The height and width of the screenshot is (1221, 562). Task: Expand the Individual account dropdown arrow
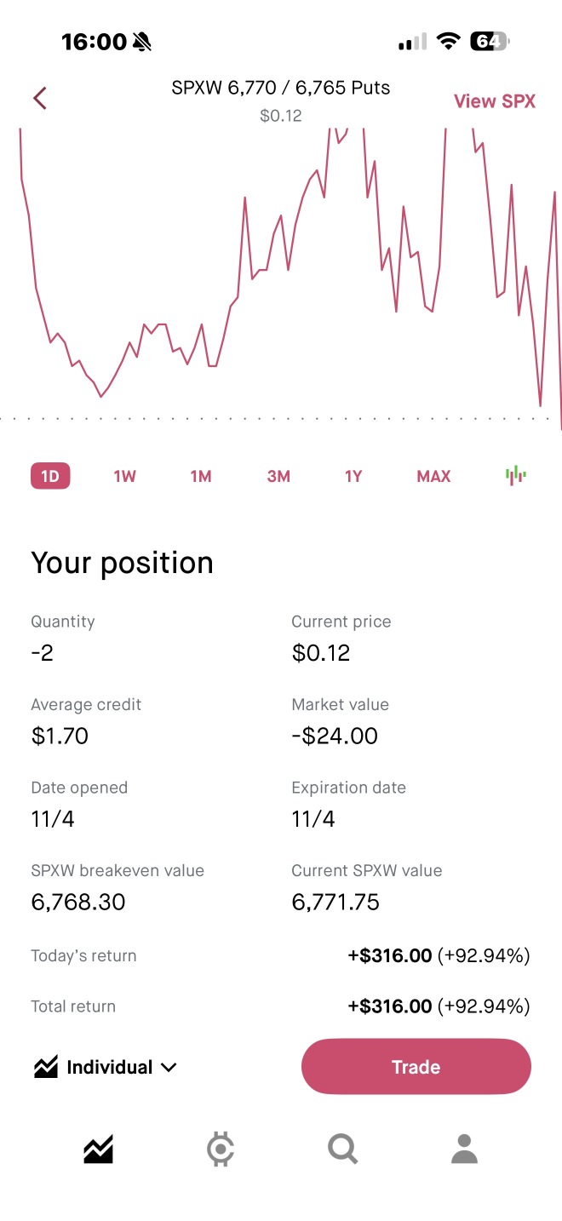pyautogui.click(x=169, y=1068)
